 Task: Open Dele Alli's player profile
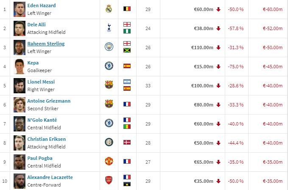[x=36, y=25]
